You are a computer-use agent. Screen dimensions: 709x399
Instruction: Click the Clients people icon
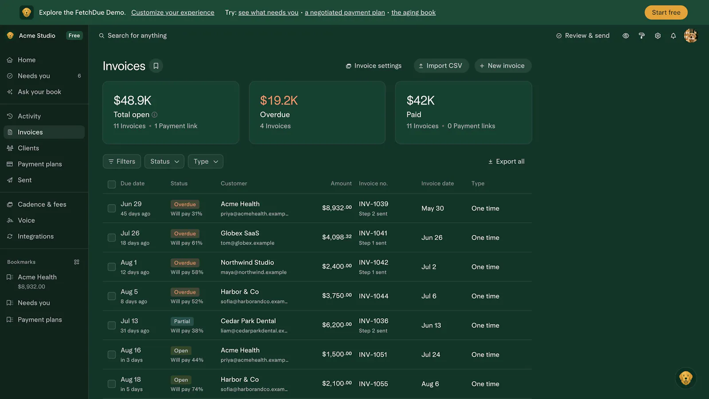coord(10,148)
